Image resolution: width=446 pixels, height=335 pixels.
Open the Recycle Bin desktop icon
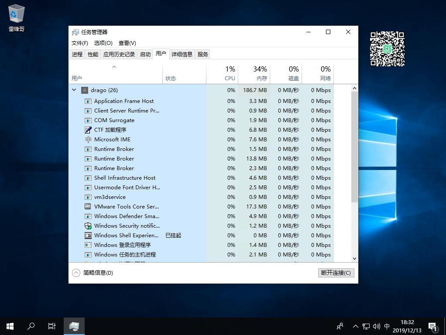tap(17, 15)
